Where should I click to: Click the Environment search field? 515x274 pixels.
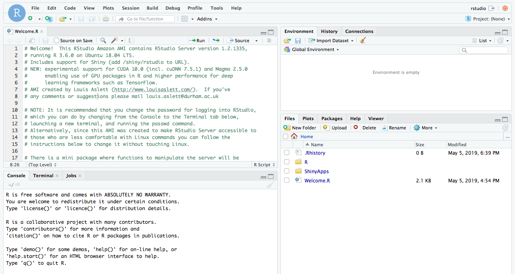(484, 50)
